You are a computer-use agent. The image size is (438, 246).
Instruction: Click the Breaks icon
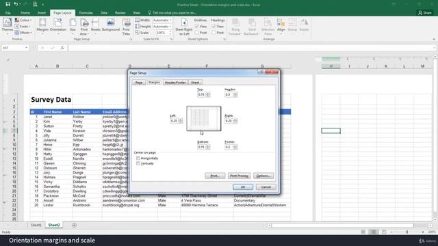96,23
